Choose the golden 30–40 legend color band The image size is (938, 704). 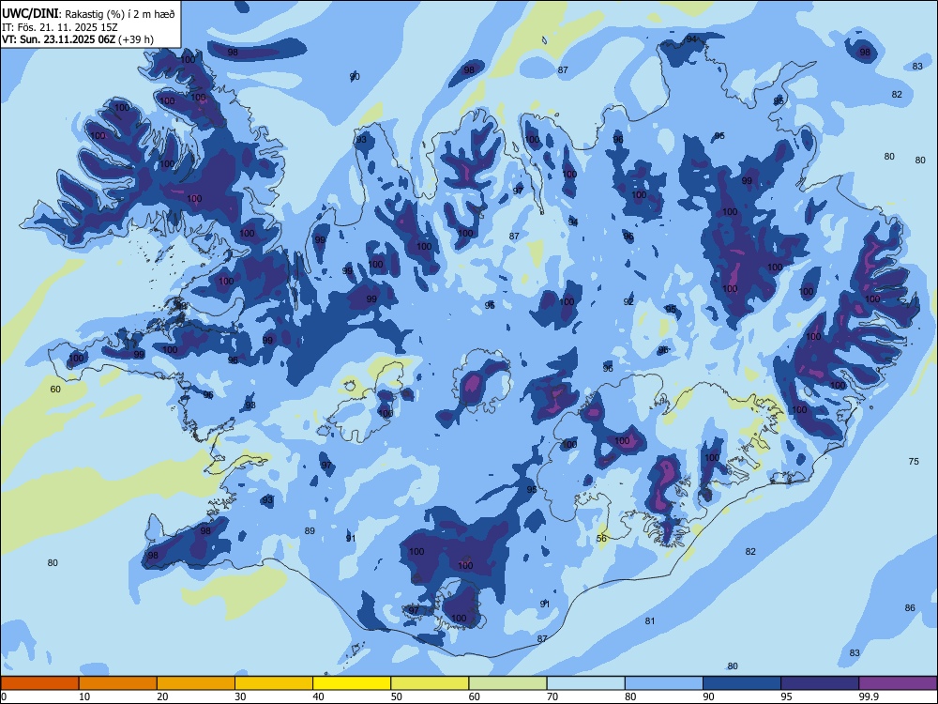274,683
